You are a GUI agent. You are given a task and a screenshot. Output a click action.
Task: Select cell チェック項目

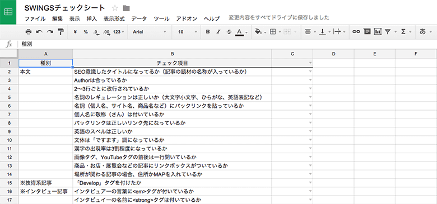(172, 63)
